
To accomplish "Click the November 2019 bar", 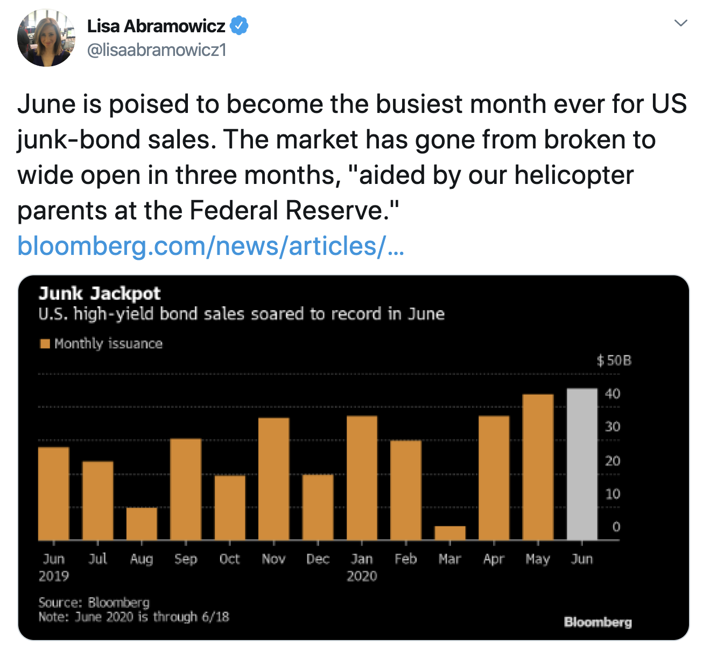I will click(x=273, y=479).
